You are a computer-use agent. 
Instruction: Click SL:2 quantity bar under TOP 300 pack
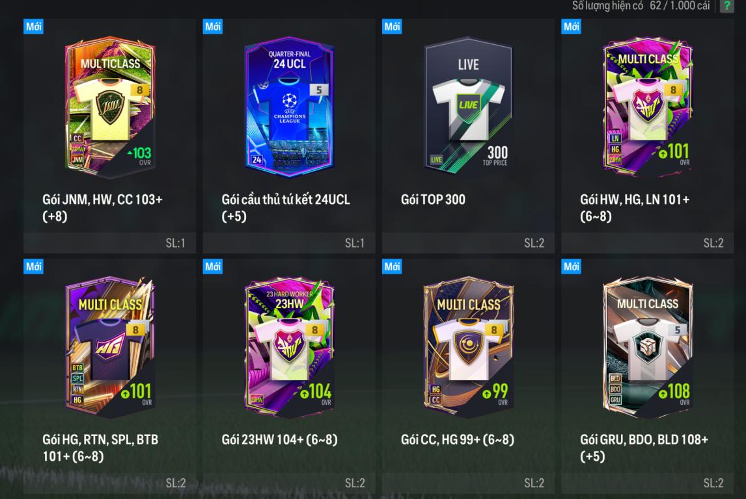[469, 243]
